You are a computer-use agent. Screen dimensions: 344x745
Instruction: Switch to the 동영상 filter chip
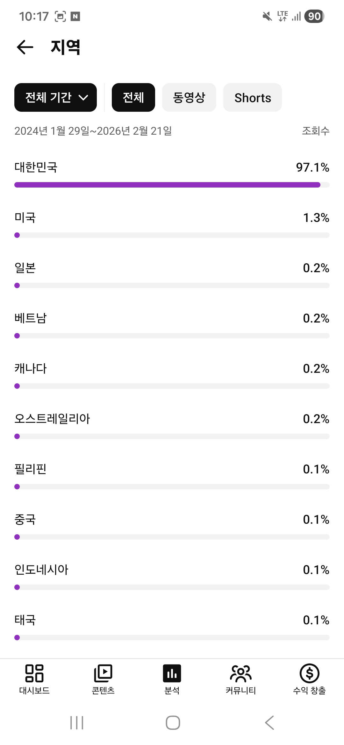pyautogui.click(x=189, y=97)
